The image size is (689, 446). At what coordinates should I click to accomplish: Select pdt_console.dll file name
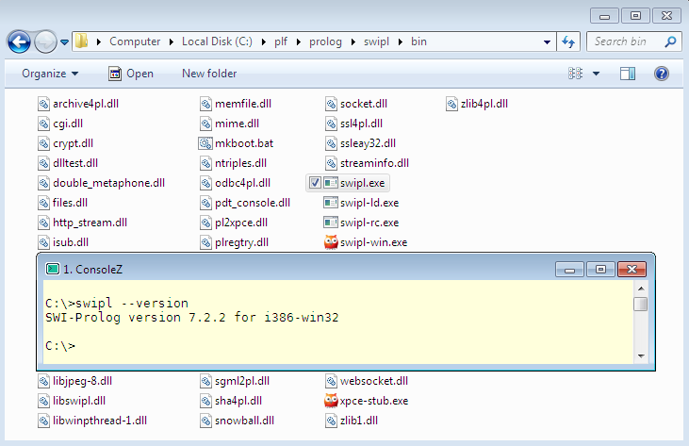253,203
